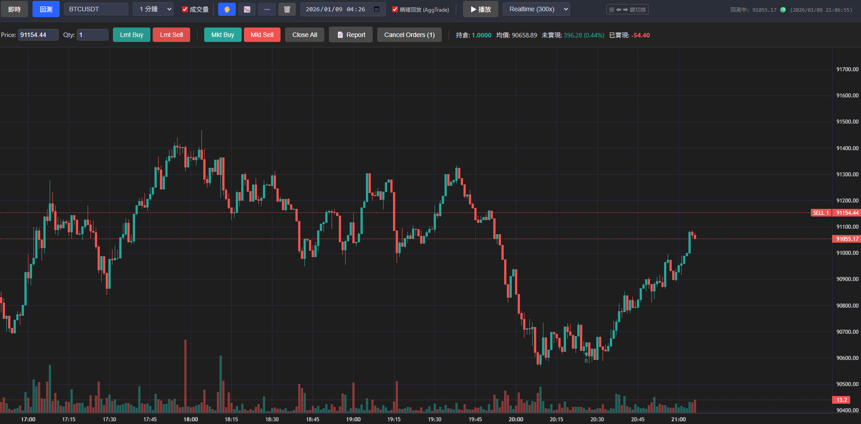
Task: Expand the Realtime (300x) speed dropdown
Action: click(x=536, y=9)
